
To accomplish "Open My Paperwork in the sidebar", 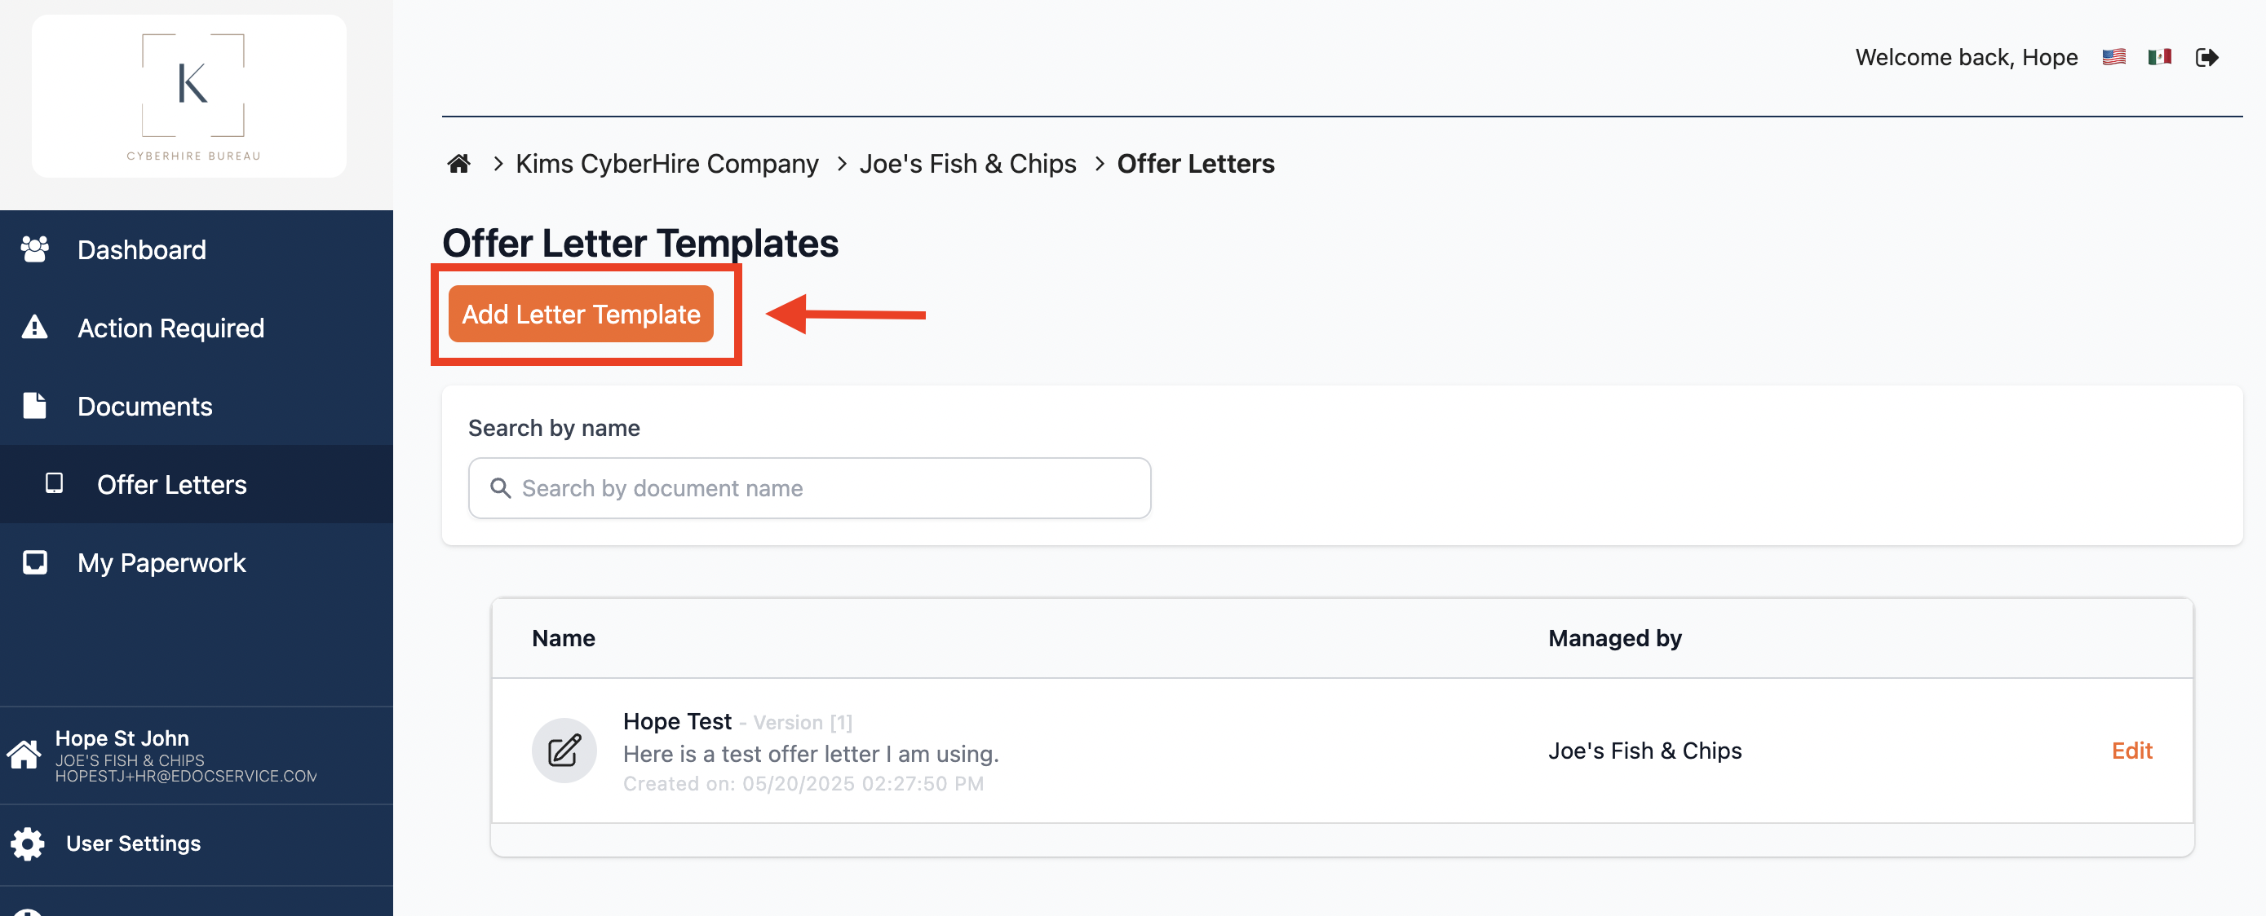I will click(x=196, y=562).
